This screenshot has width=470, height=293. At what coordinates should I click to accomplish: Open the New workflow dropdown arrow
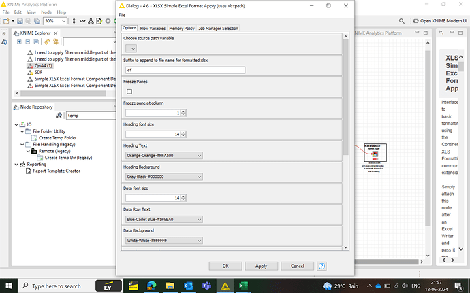pyautogui.click(x=13, y=21)
